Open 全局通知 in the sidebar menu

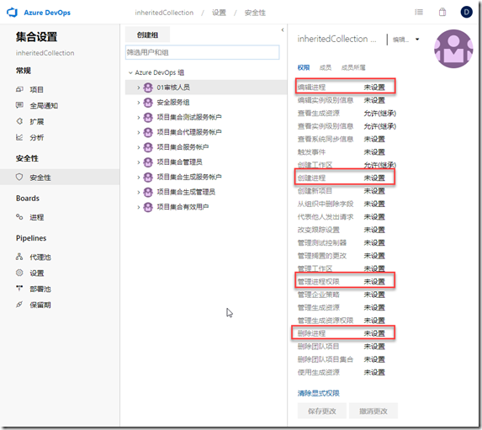pos(44,105)
